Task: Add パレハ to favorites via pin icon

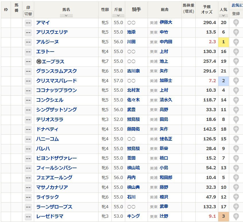Action: click(236, 149)
